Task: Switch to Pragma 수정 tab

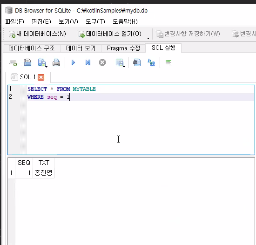Action: (123, 48)
